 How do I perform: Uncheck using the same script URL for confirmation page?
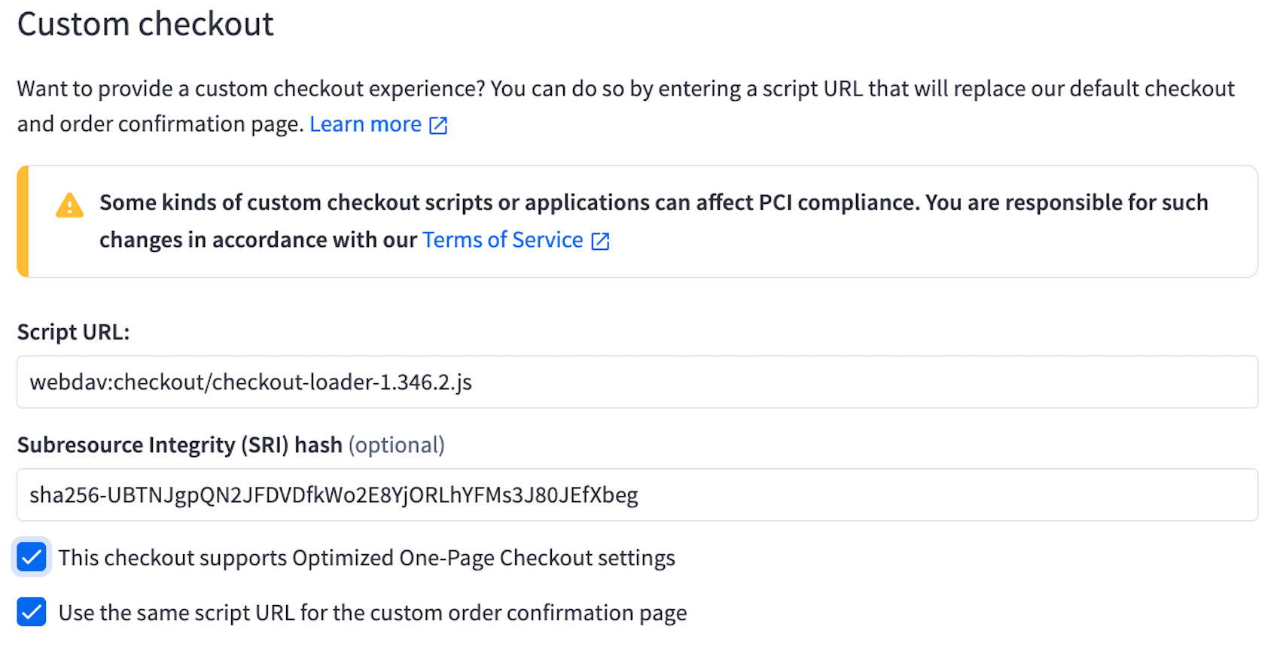click(31, 613)
